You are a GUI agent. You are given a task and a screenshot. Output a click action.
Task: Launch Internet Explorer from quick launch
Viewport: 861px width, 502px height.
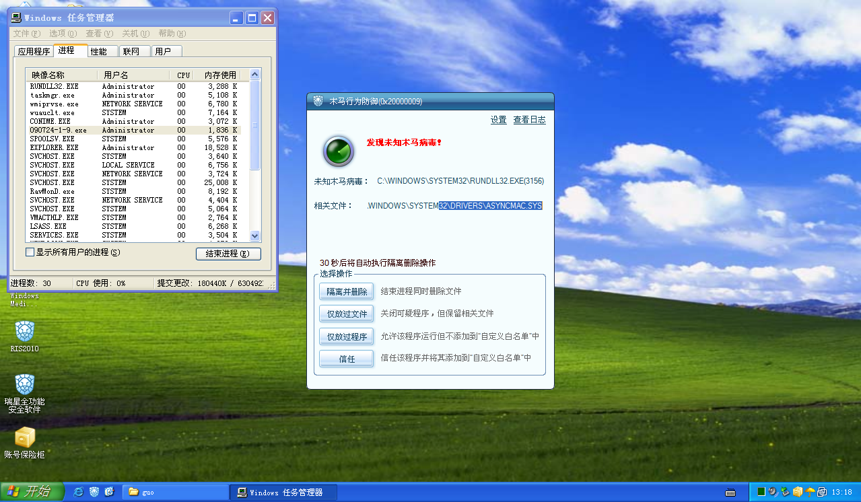click(x=79, y=492)
